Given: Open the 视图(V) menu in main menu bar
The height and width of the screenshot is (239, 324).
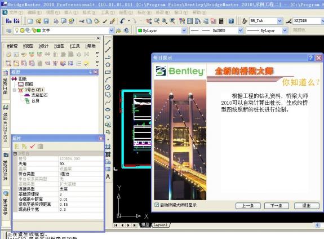Looking at the screenshot, I should click(x=53, y=12).
